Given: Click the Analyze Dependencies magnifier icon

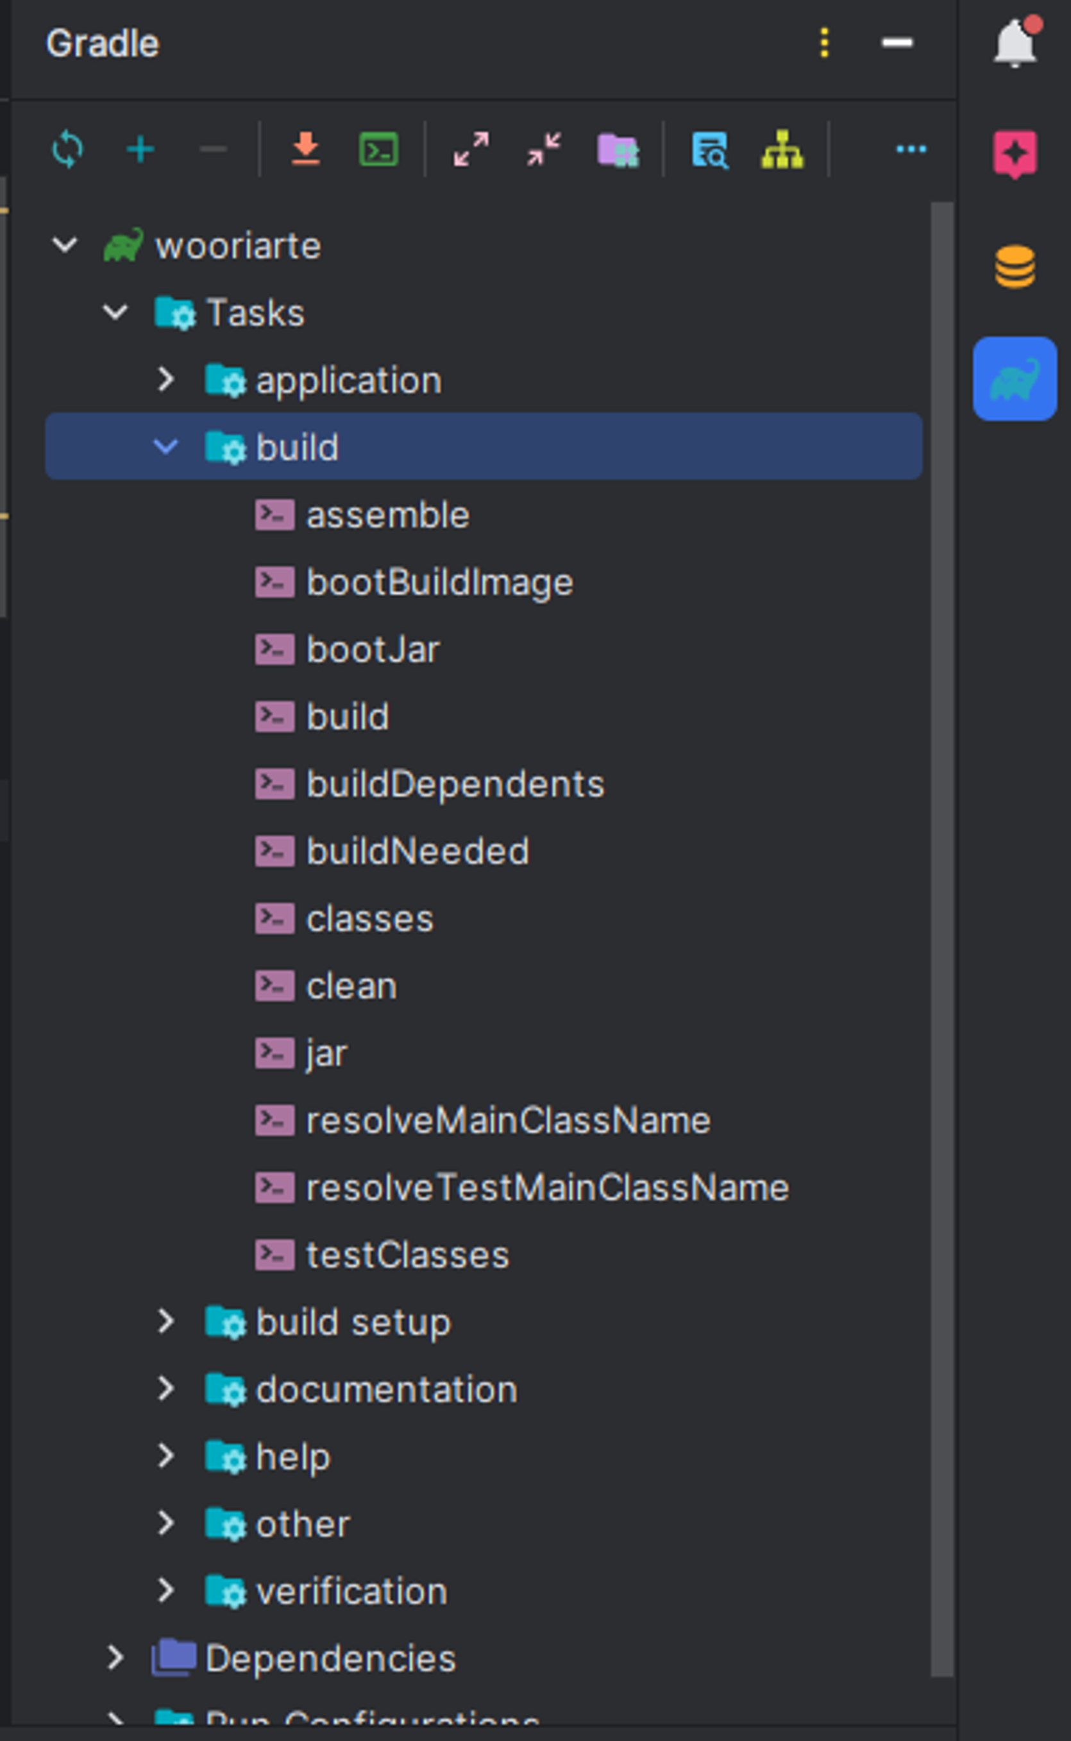Looking at the screenshot, I should pyautogui.click(x=710, y=150).
